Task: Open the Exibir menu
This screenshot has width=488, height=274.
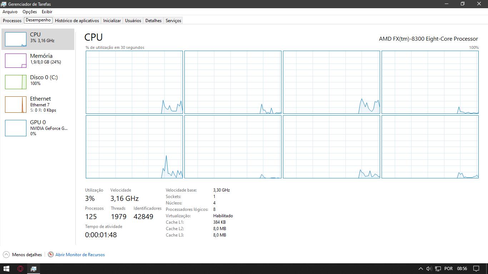Action: pos(47,12)
